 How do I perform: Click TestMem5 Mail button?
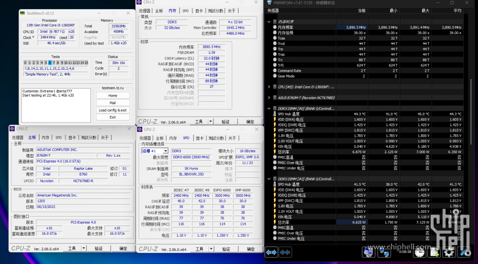click(113, 103)
